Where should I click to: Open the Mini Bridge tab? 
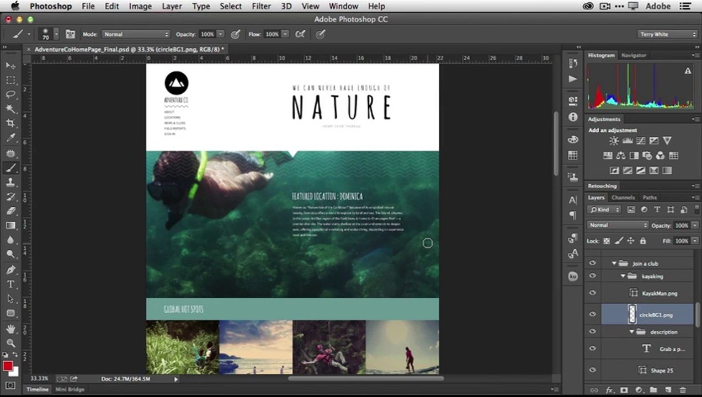70,389
